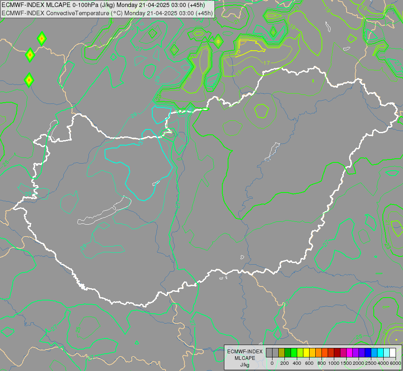Click the yellow contour label 17
This screenshot has width=403, height=371.
(267, 63)
